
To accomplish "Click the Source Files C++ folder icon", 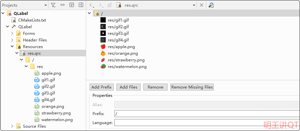I will (19, 126).
